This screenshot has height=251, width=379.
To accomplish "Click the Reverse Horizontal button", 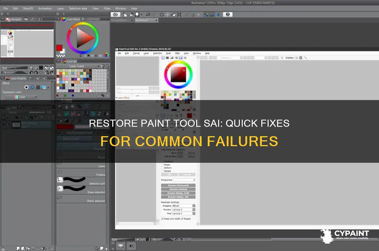I will [x=178, y=185].
